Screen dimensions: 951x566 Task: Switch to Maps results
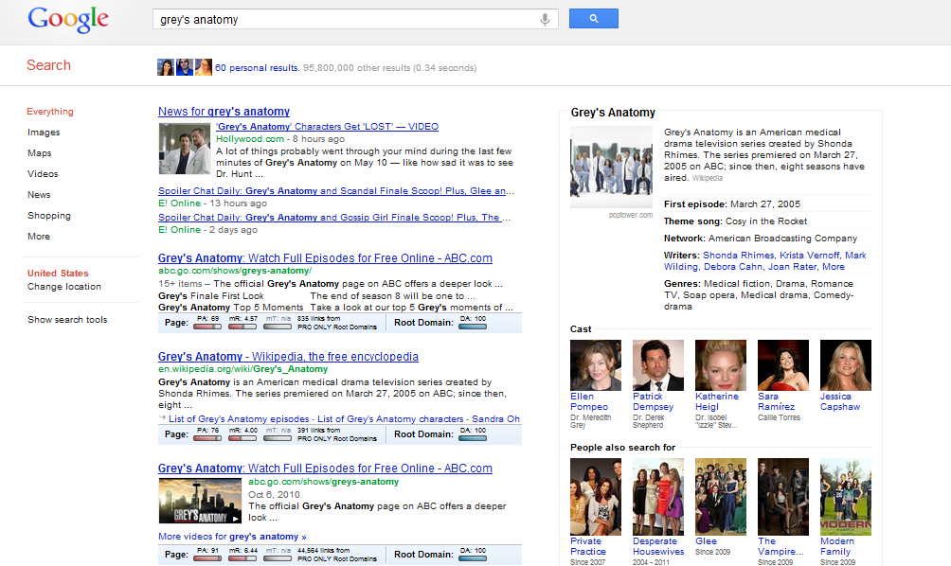point(40,153)
